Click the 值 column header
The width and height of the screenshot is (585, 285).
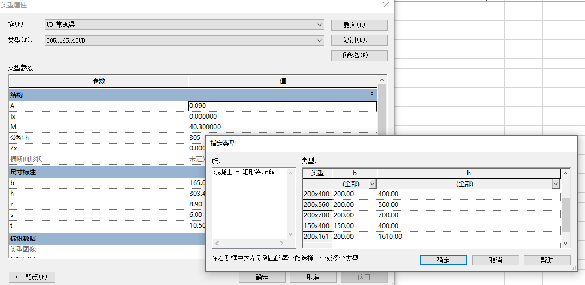pos(283,81)
